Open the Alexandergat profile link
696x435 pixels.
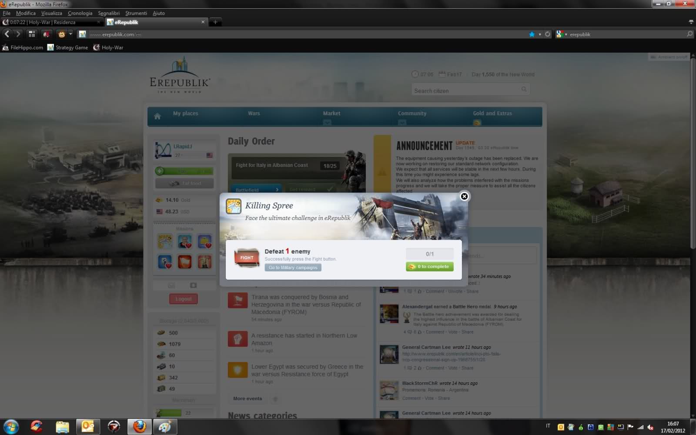point(418,307)
